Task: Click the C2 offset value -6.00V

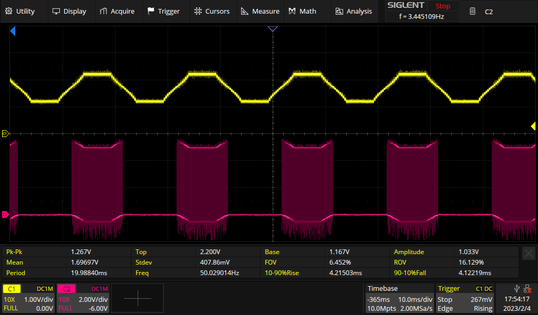Action: pos(98,309)
